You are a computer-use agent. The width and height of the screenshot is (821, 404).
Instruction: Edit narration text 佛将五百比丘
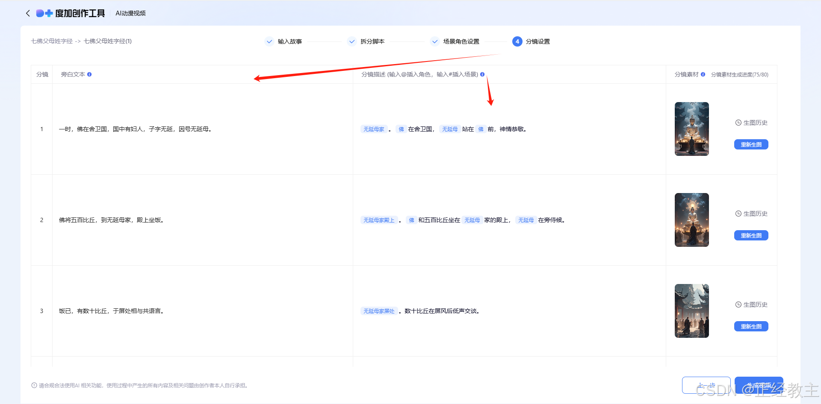(x=112, y=220)
